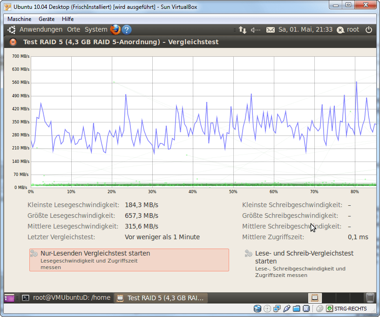
Task: Click the gears icon beside Lese- und Schreib-Vergleichstest
Action: [248, 253]
